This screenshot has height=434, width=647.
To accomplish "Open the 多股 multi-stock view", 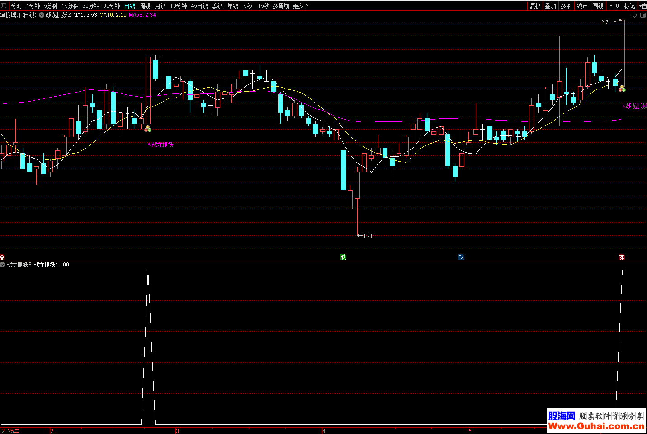I will coord(567,6).
